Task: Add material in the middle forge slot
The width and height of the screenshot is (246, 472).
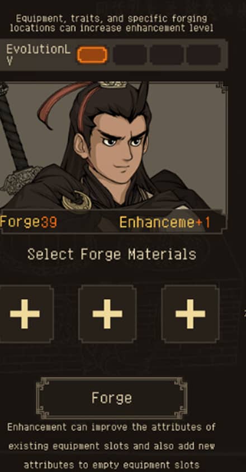Action: (x=107, y=314)
